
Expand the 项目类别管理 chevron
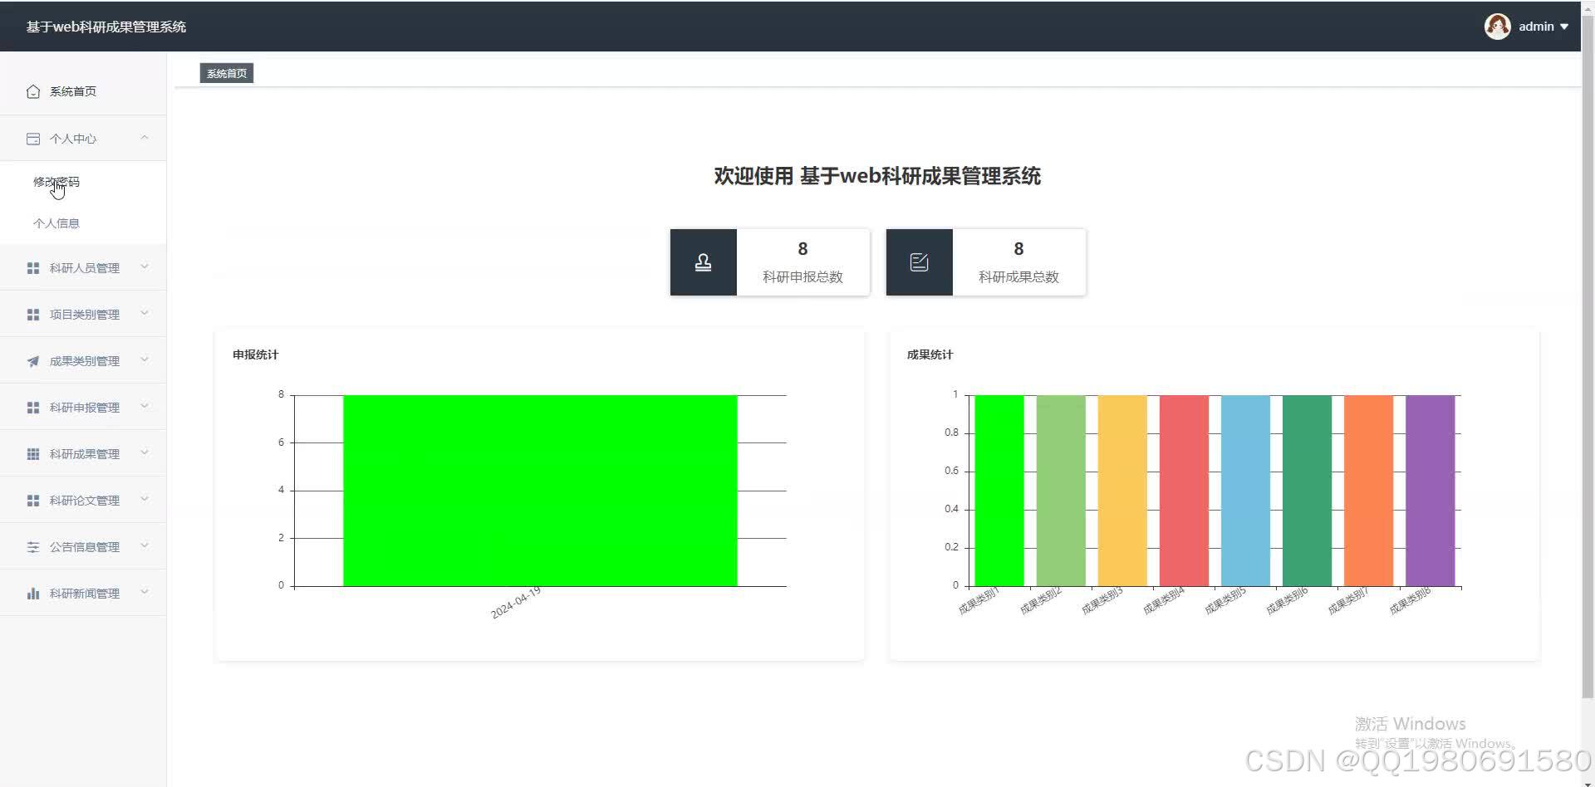tap(145, 313)
